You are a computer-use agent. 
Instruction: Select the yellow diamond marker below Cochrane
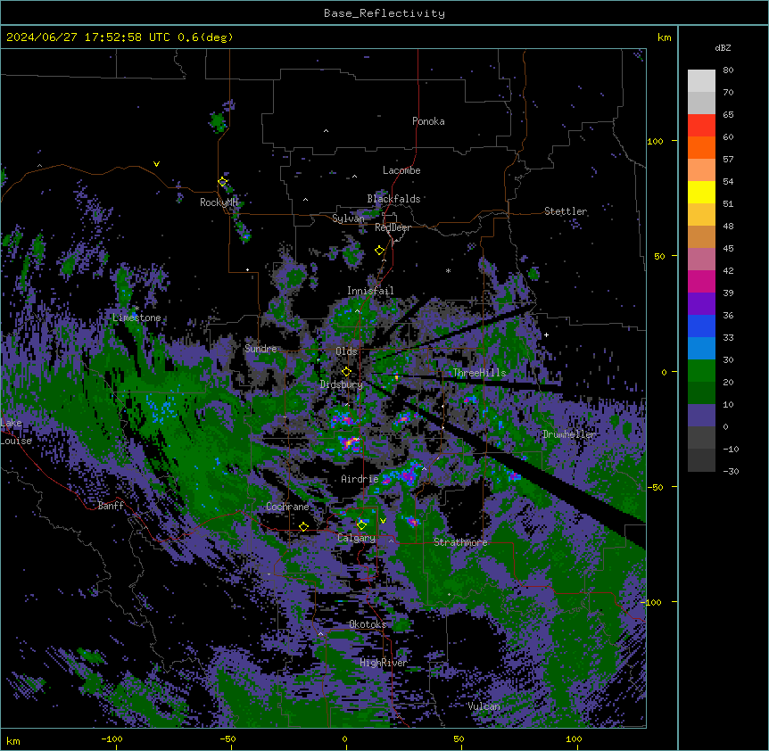coord(303,527)
